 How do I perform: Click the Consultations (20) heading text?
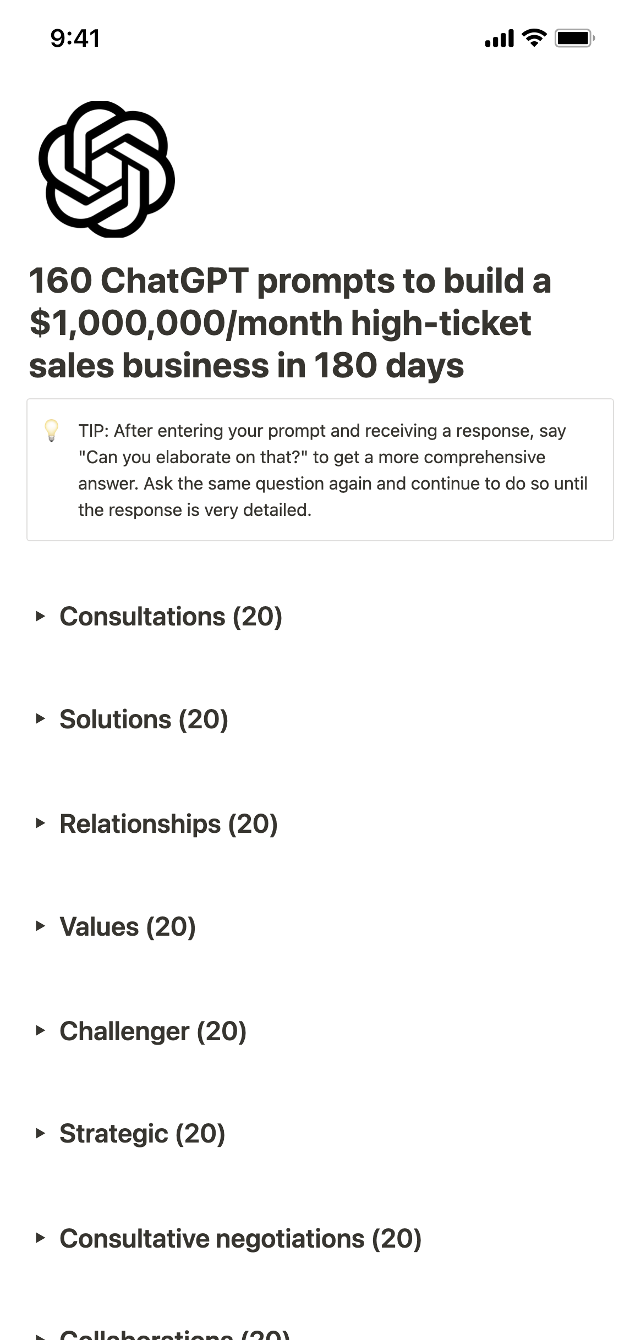[x=171, y=616]
